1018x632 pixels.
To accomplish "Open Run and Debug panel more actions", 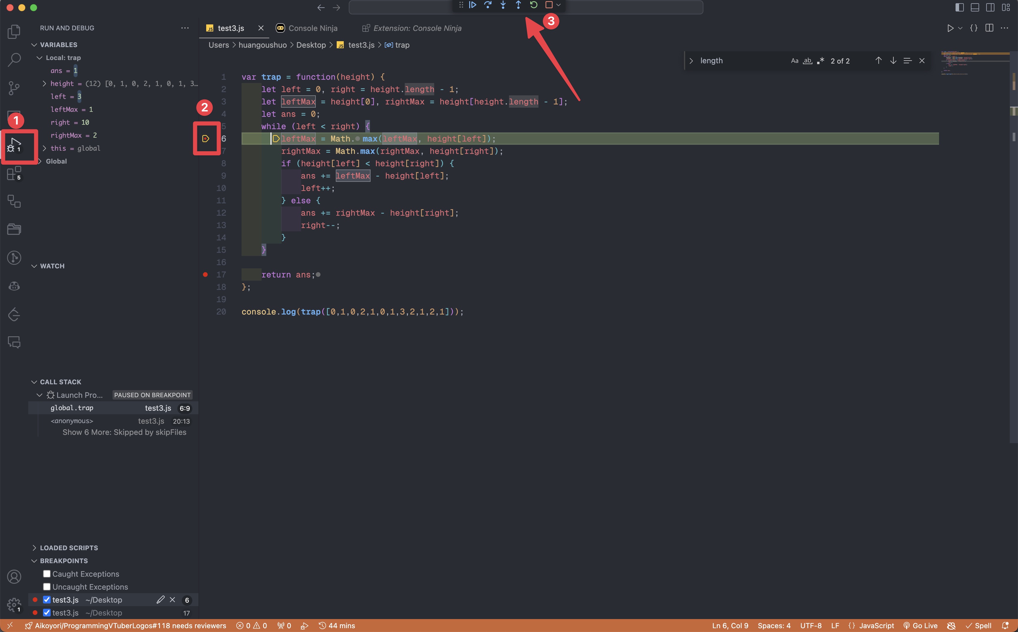I will [185, 28].
